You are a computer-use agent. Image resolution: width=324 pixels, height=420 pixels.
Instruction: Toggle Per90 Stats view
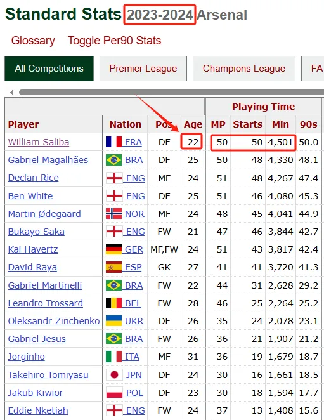pyautogui.click(x=114, y=41)
